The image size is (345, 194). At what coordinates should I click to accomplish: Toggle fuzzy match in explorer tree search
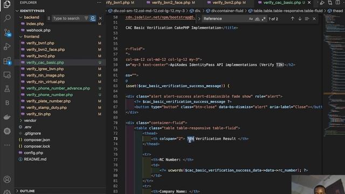point(93,18)
